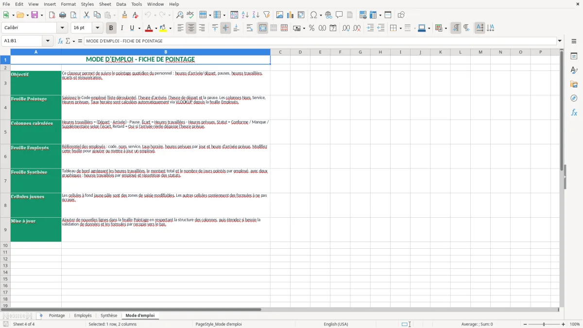Toggle Center Horizontally alignment
The width and height of the screenshot is (583, 328).
pos(191,28)
